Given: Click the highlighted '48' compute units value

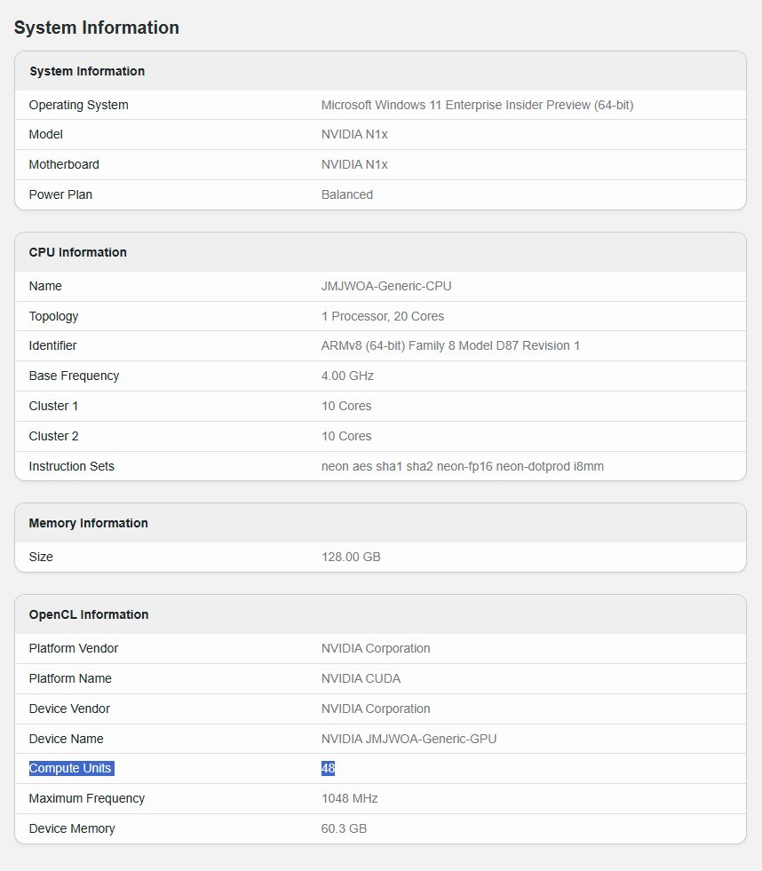Looking at the screenshot, I should click(x=328, y=768).
